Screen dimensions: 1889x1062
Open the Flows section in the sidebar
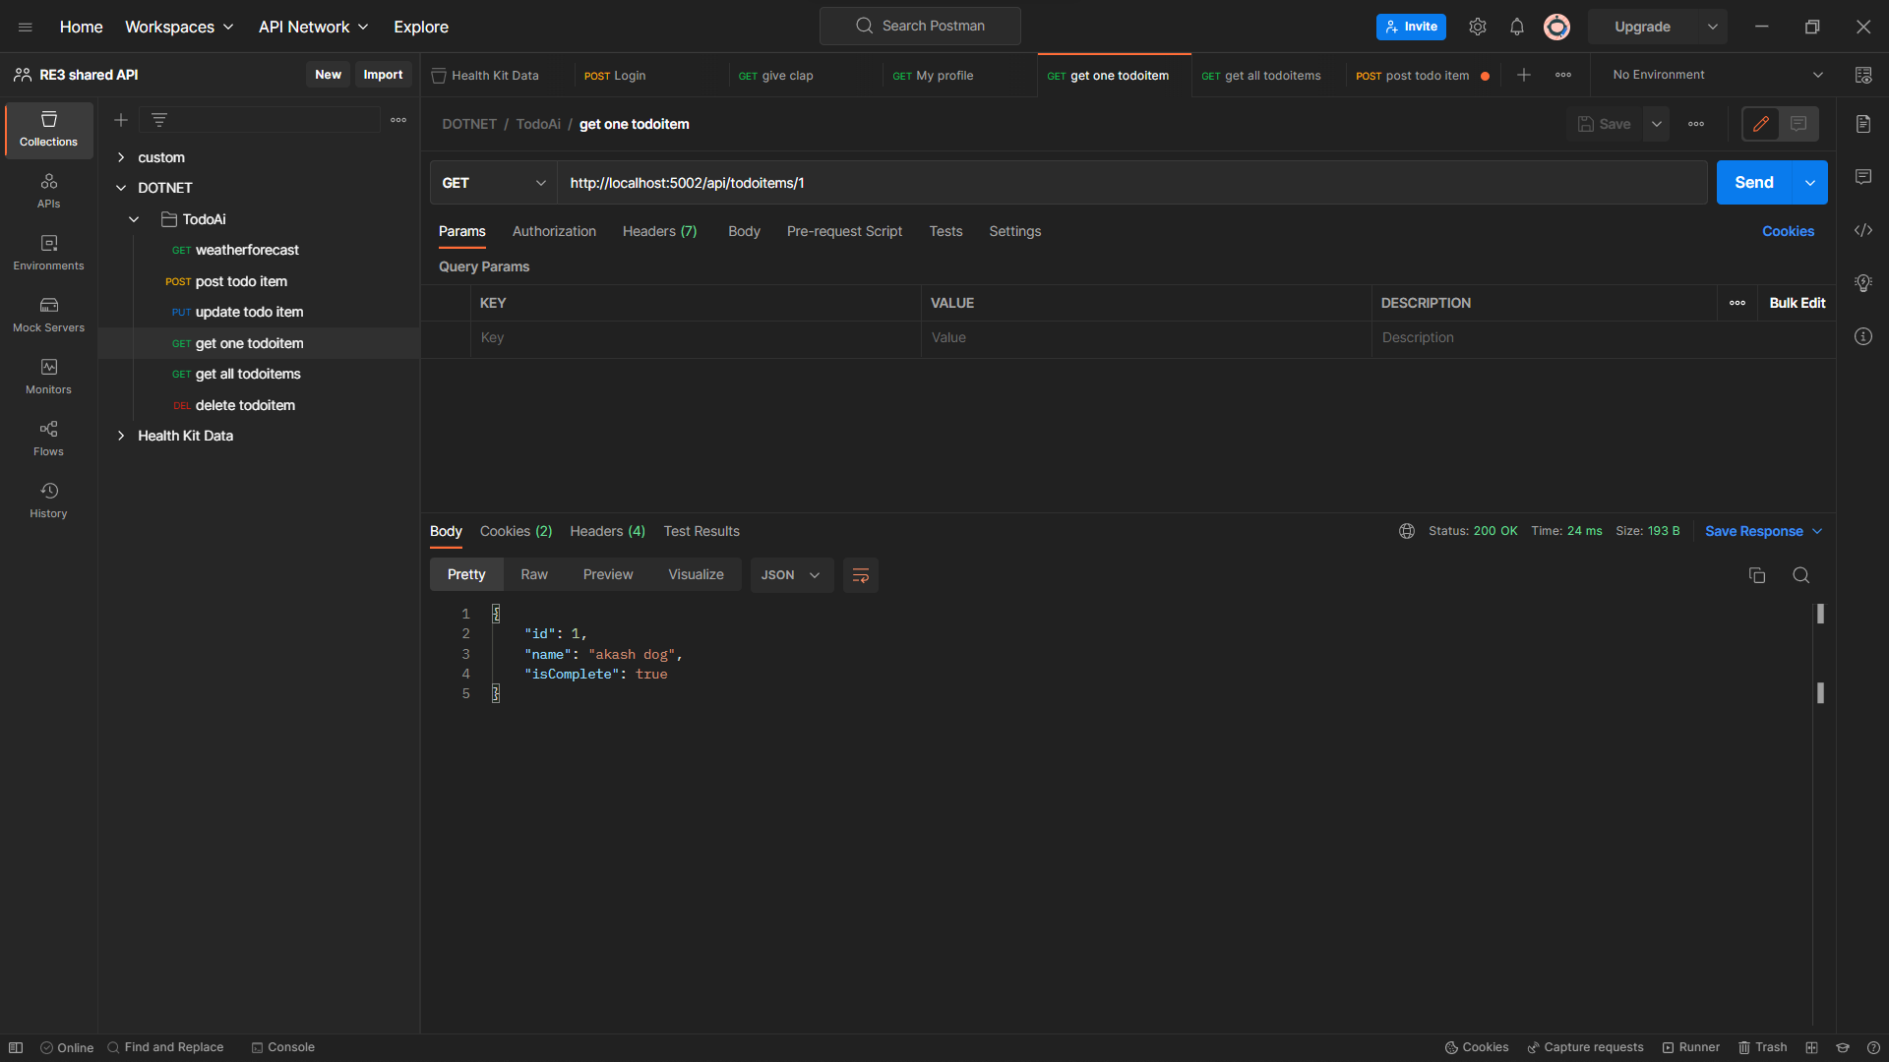pos(47,437)
